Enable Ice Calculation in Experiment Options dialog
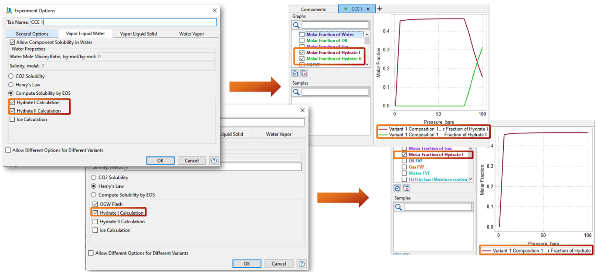Screen dimensions: 597x272 13,119
